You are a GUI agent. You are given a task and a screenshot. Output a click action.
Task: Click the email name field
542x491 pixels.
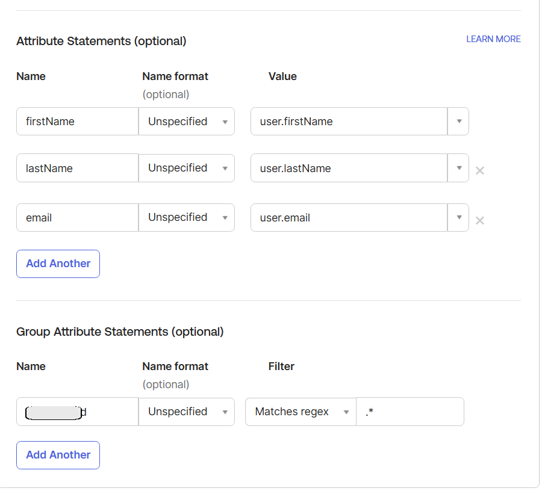[x=78, y=218]
